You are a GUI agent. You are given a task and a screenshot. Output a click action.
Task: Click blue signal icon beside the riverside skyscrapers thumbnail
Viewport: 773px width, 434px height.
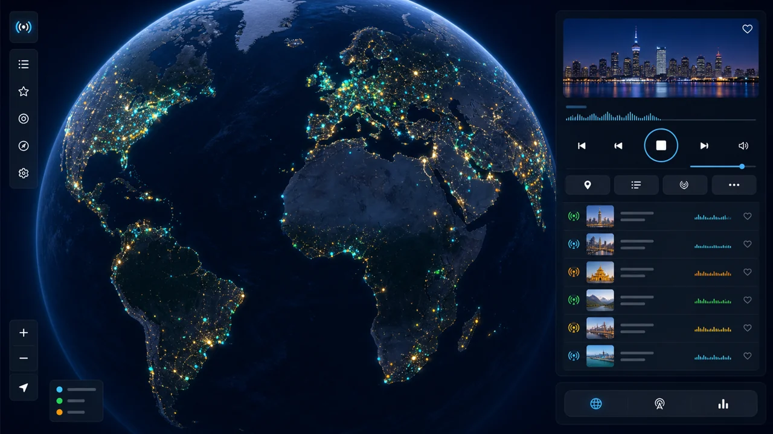pos(574,244)
